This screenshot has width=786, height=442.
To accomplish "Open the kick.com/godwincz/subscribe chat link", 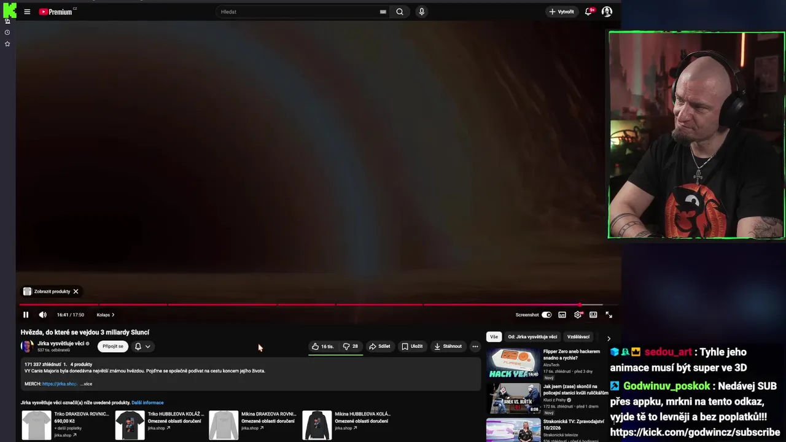I will (695, 432).
